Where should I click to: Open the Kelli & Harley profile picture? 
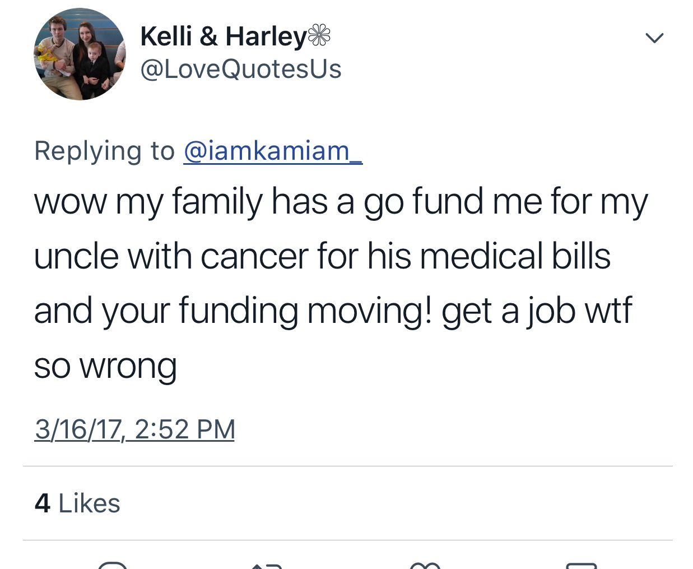(x=80, y=54)
